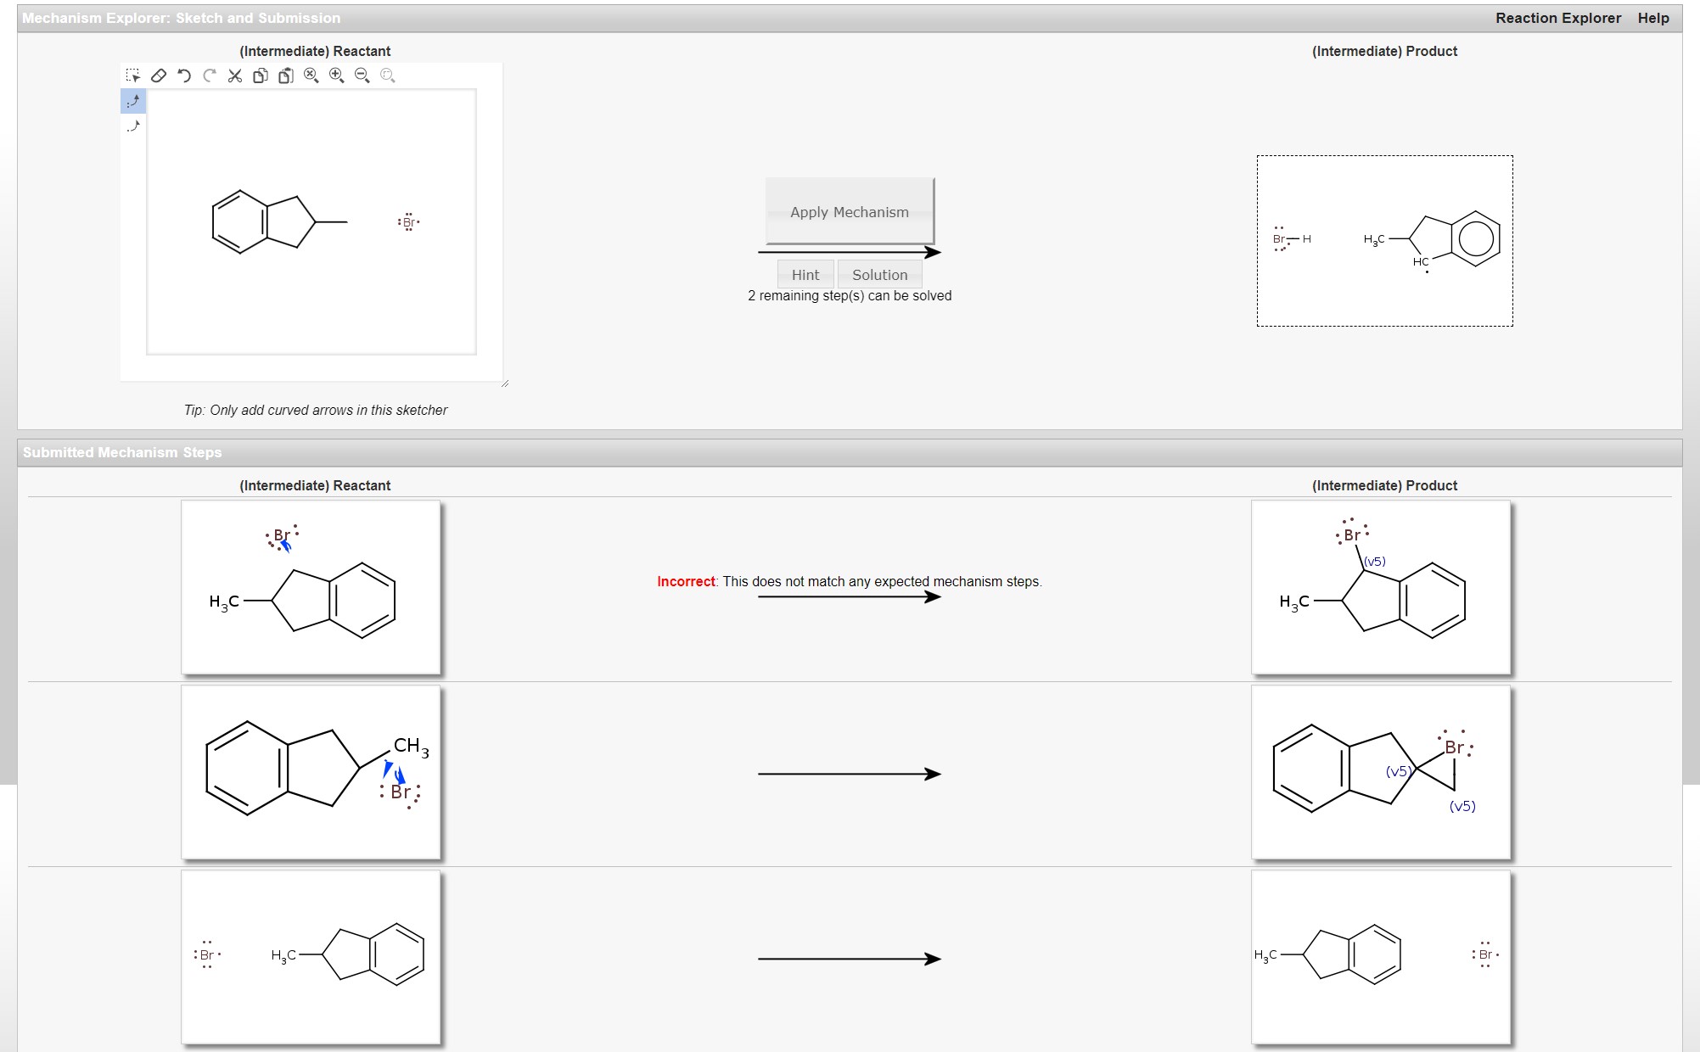Open the Reaction Explorer menu
The image size is (1700, 1052).
(x=1558, y=17)
